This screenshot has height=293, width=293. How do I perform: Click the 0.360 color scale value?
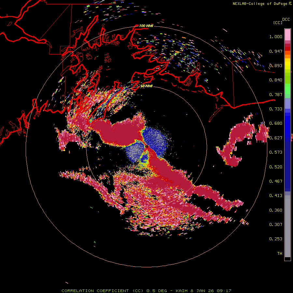[276, 210]
